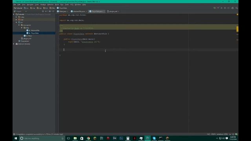Click the Debug button in toolbar
This screenshot has width=251, height=141.
click(x=225, y=8)
